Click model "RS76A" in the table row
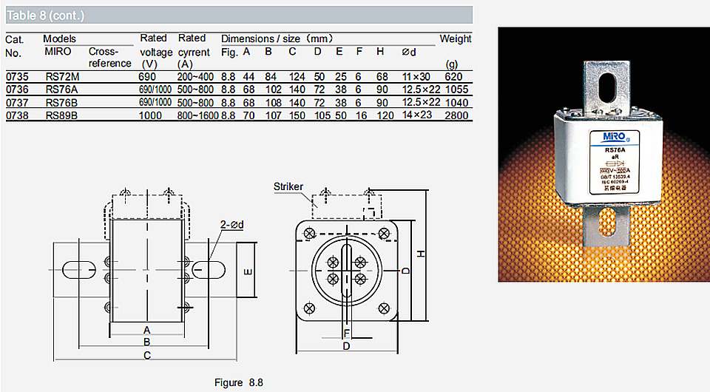 pos(61,89)
